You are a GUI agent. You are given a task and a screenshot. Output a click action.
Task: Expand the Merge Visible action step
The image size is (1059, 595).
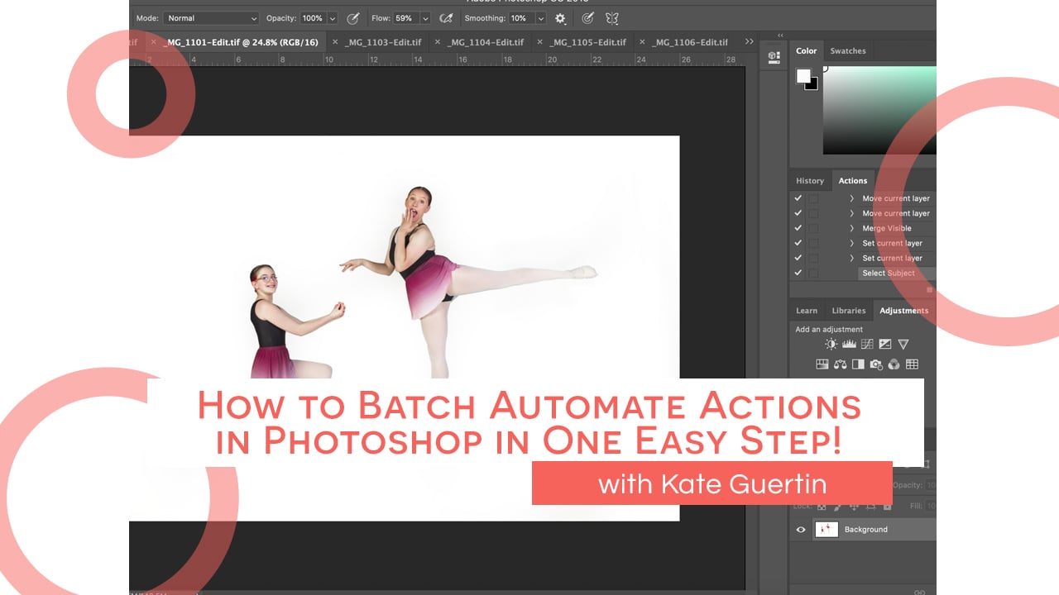(851, 228)
